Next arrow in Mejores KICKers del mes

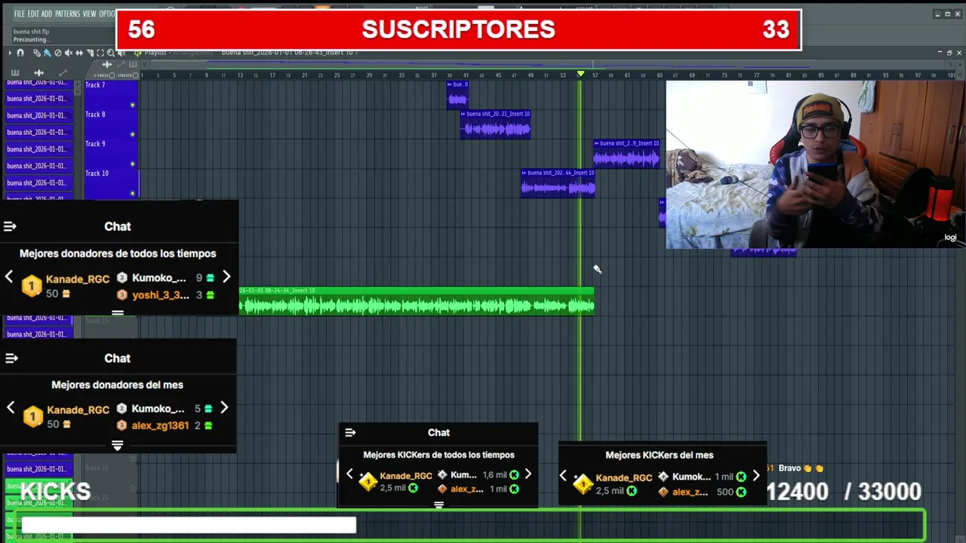pos(756,476)
